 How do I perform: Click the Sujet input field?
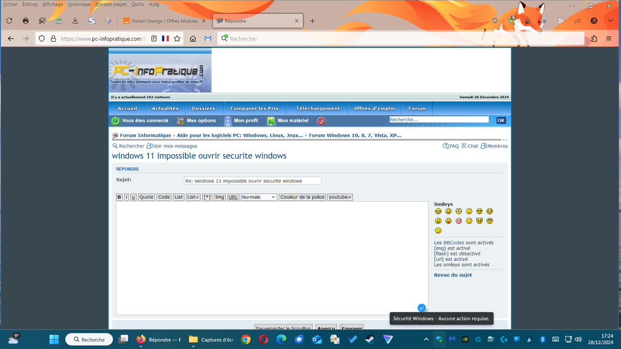click(x=253, y=181)
